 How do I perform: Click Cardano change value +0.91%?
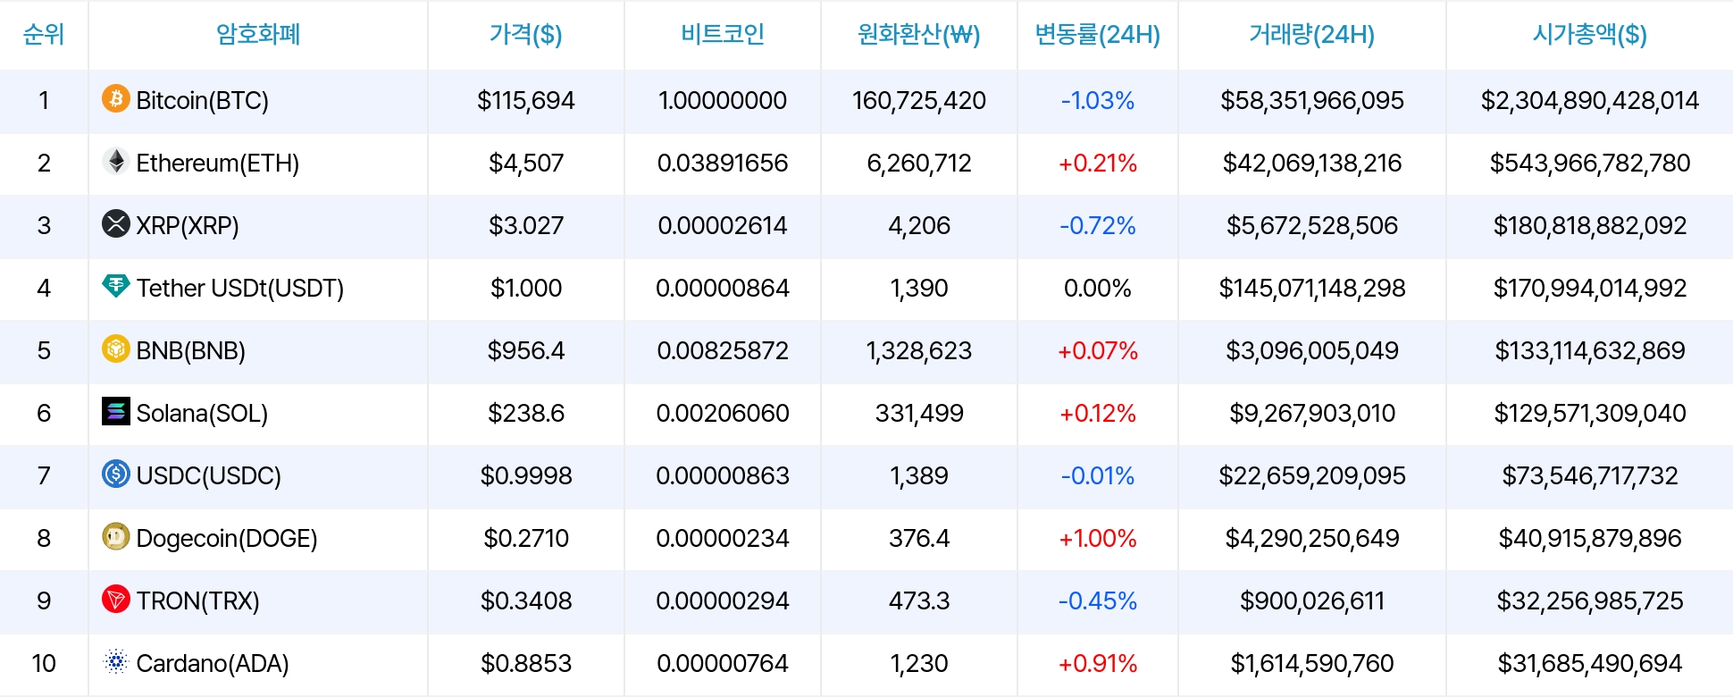pos(1098,663)
